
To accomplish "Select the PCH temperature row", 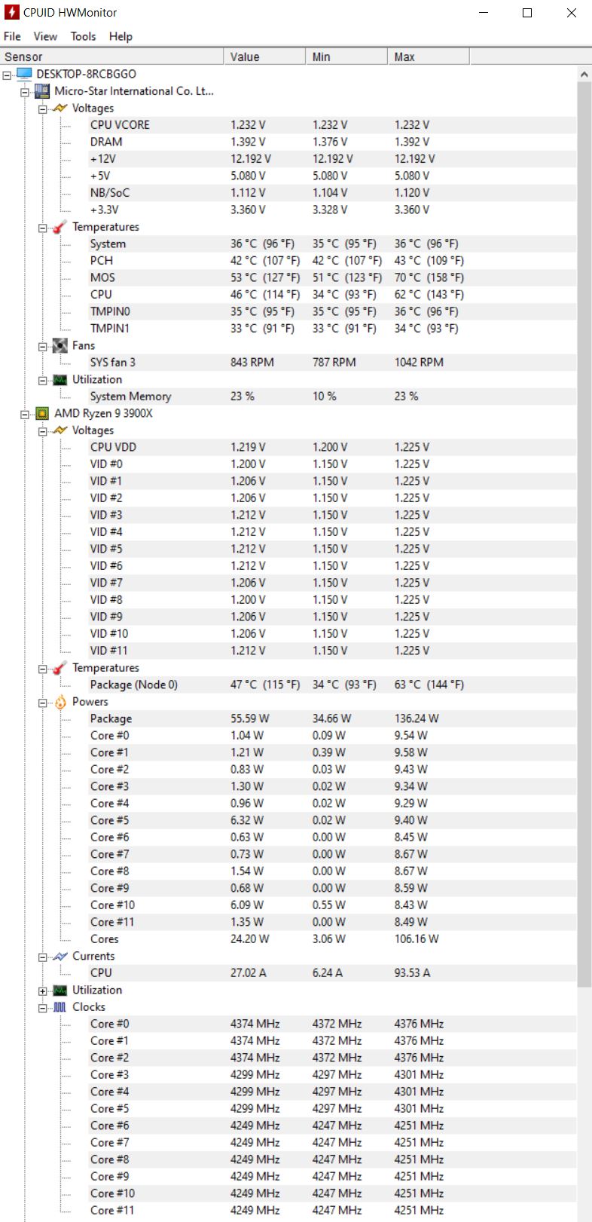I will [x=332, y=261].
